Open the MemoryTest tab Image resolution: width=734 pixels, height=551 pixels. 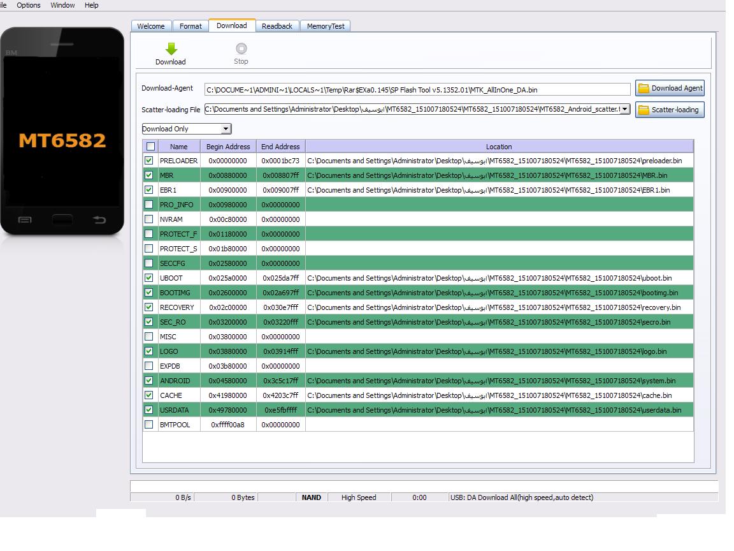(x=326, y=26)
